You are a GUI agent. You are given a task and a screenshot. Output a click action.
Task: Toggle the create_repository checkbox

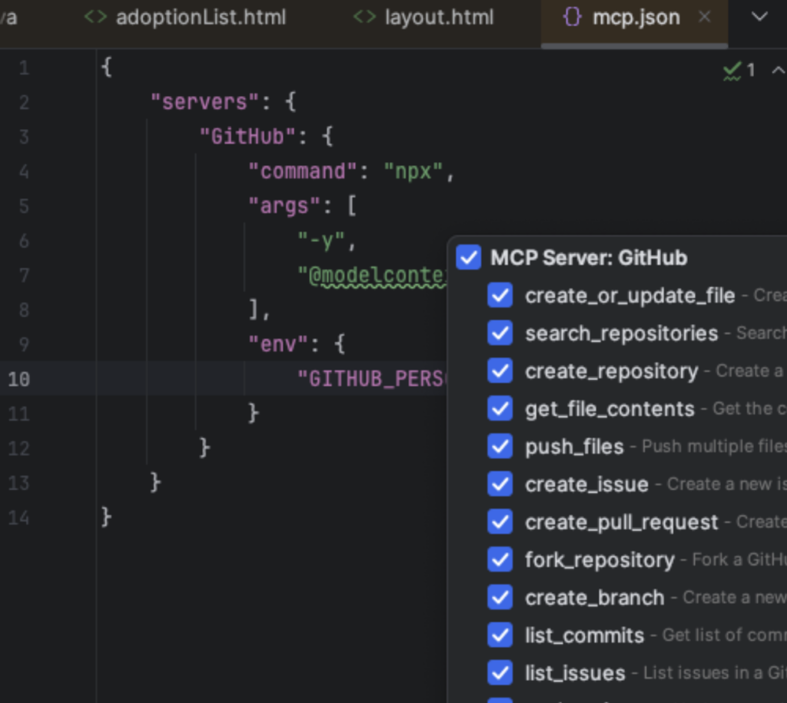pyautogui.click(x=500, y=371)
